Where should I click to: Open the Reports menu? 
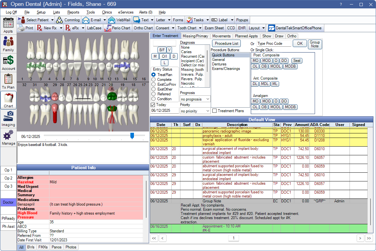tap(73, 12)
